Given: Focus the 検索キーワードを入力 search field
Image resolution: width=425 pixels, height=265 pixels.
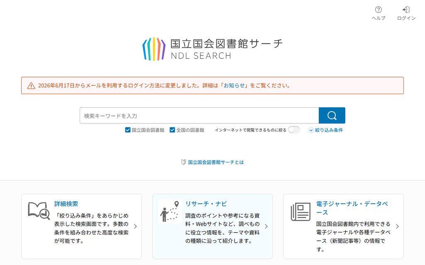Looking at the screenshot, I should (x=199, y=116).
